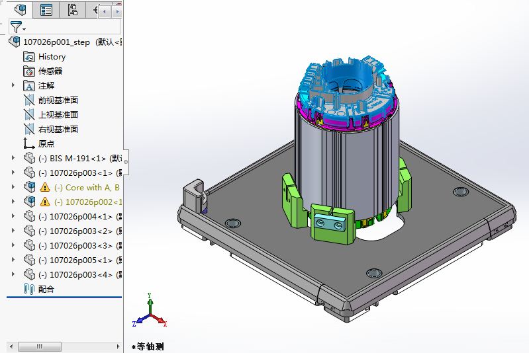Click the 107026p003<3> part icon

(29, 245)
